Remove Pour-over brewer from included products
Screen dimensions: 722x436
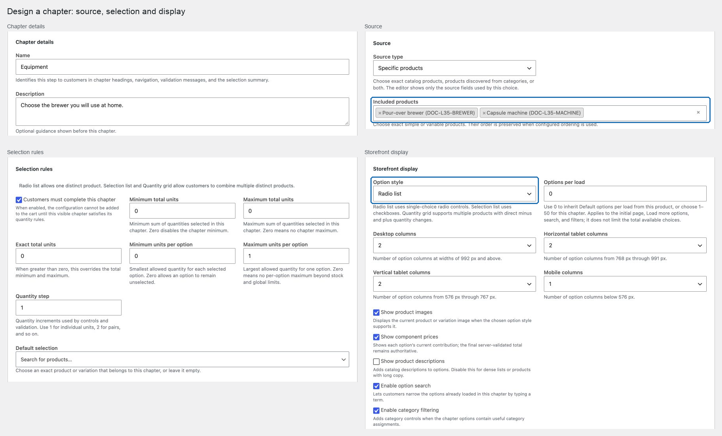coord(380,113)
